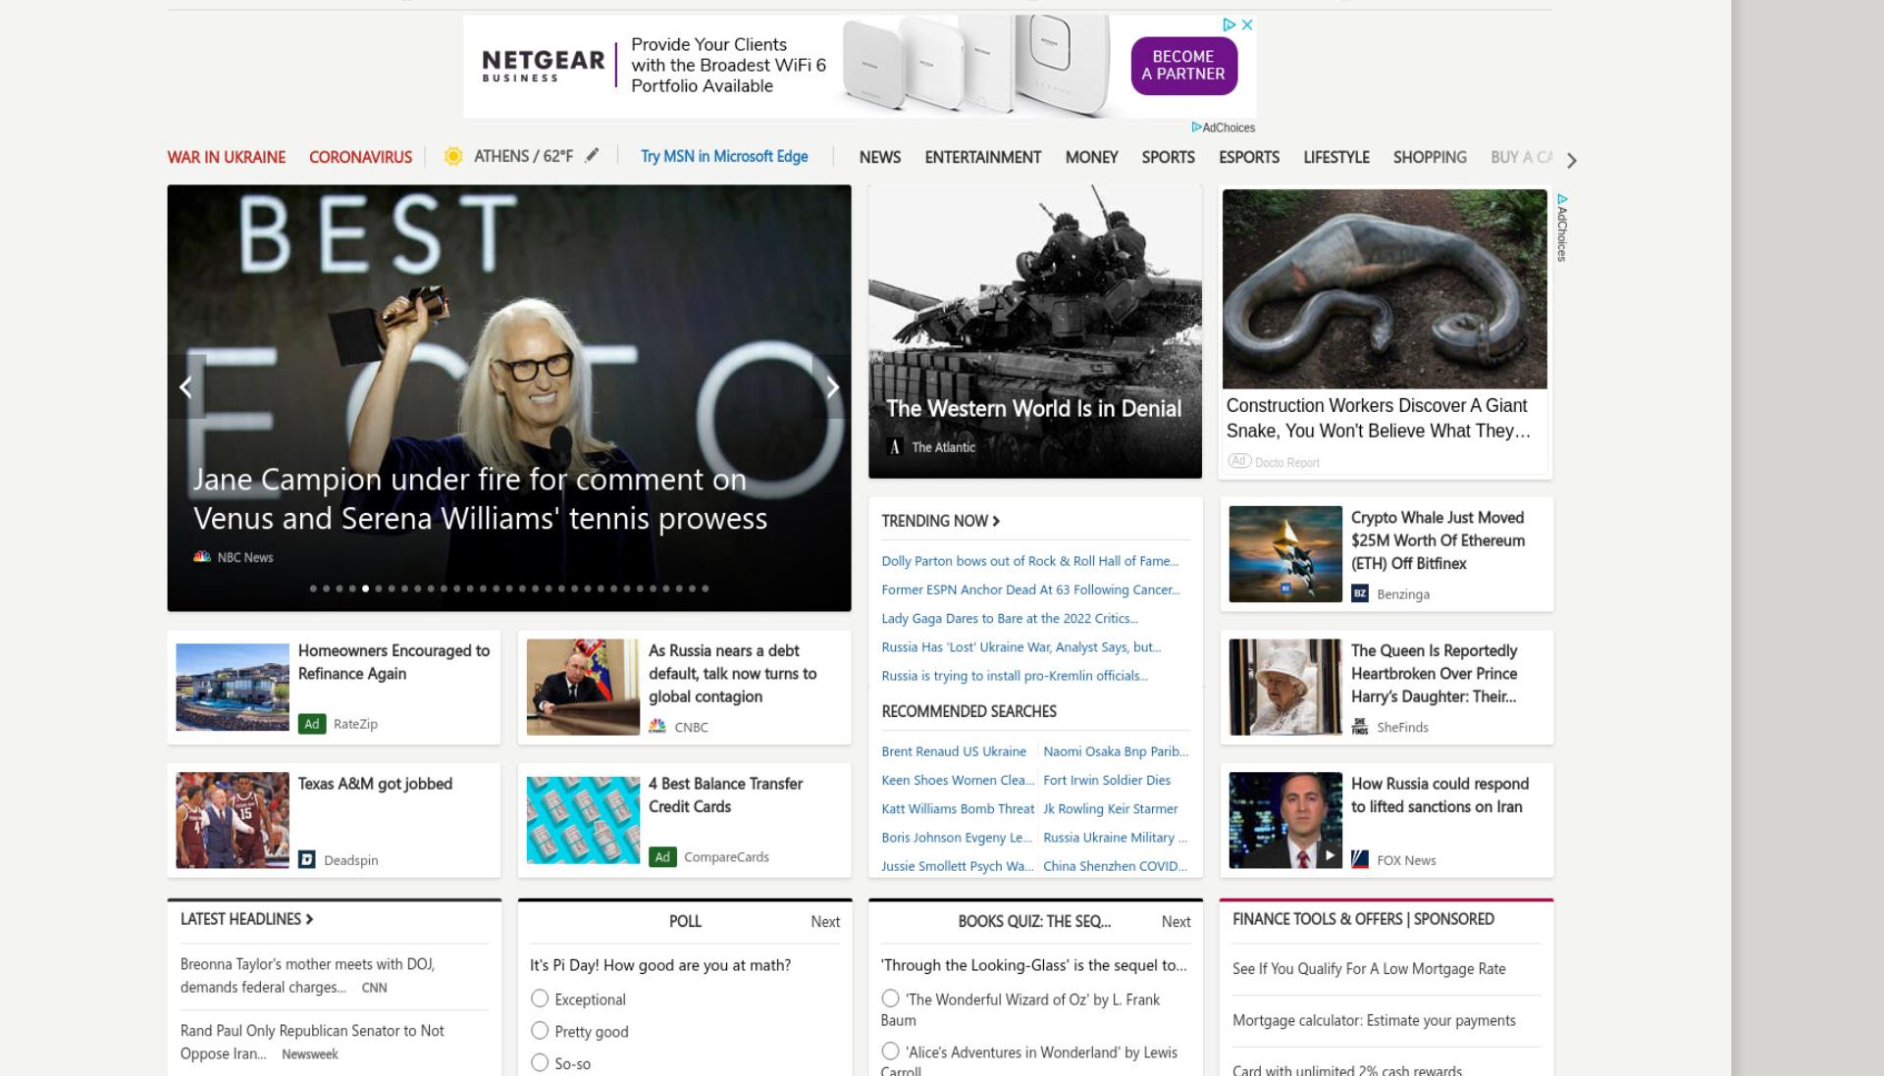Click Deadspin source logo
The width and height of the screenshot is (1884, 1076).
(306, 859)
